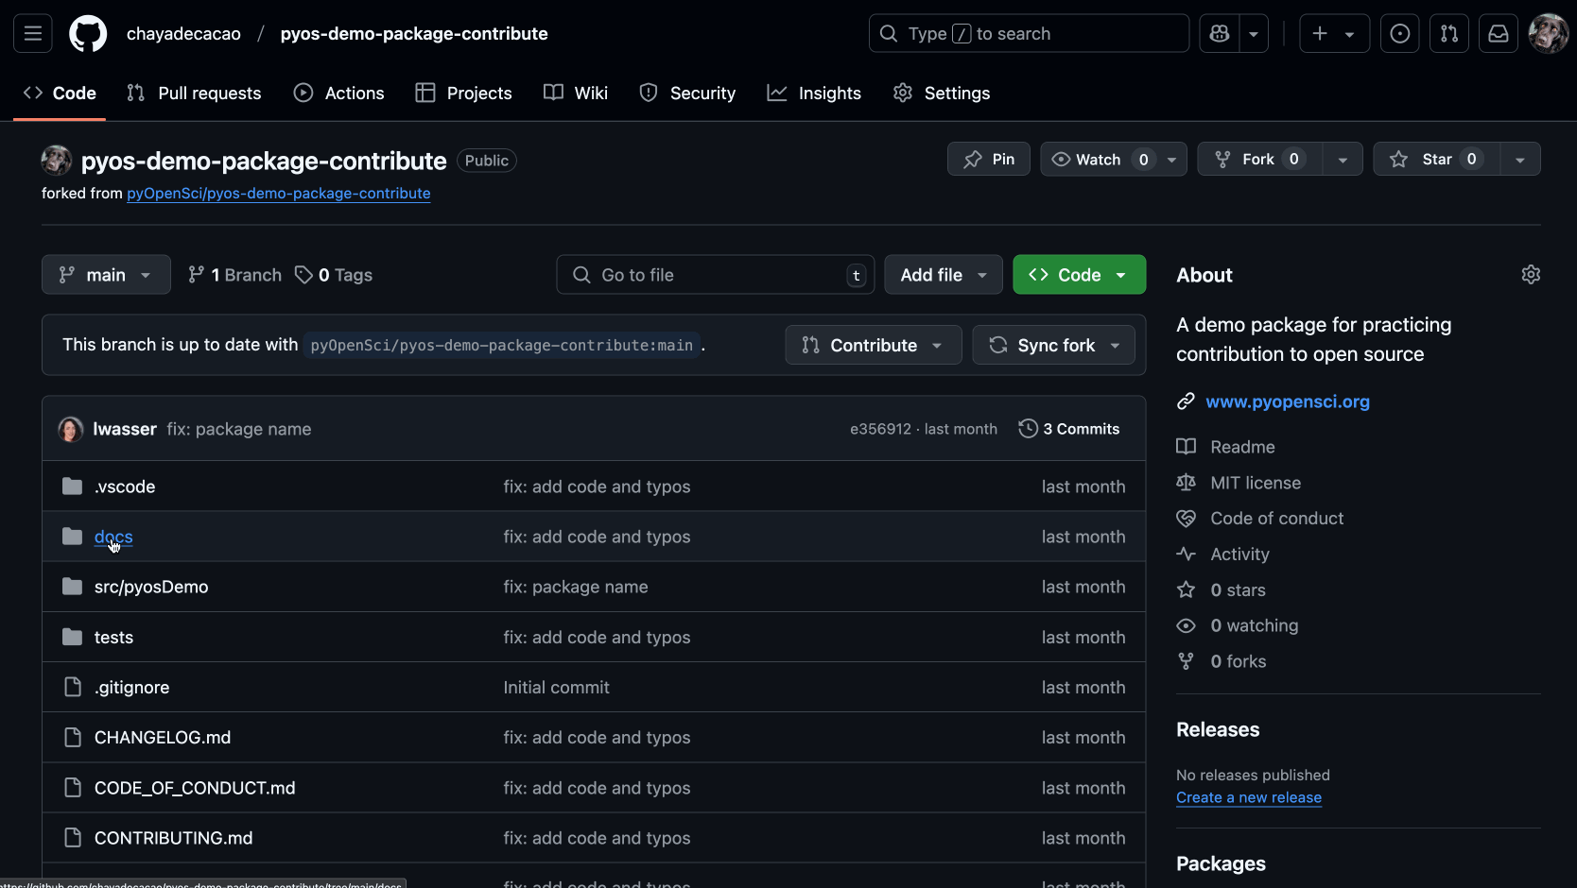This screenshot has height=888, width=1577.
Task: Open the Sync fork dropdown
Action: [1054, 345]
